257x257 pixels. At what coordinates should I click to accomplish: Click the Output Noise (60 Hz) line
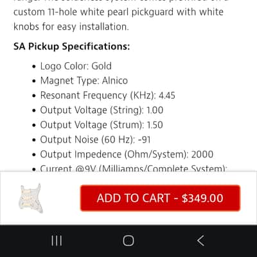tap(96, 139)
